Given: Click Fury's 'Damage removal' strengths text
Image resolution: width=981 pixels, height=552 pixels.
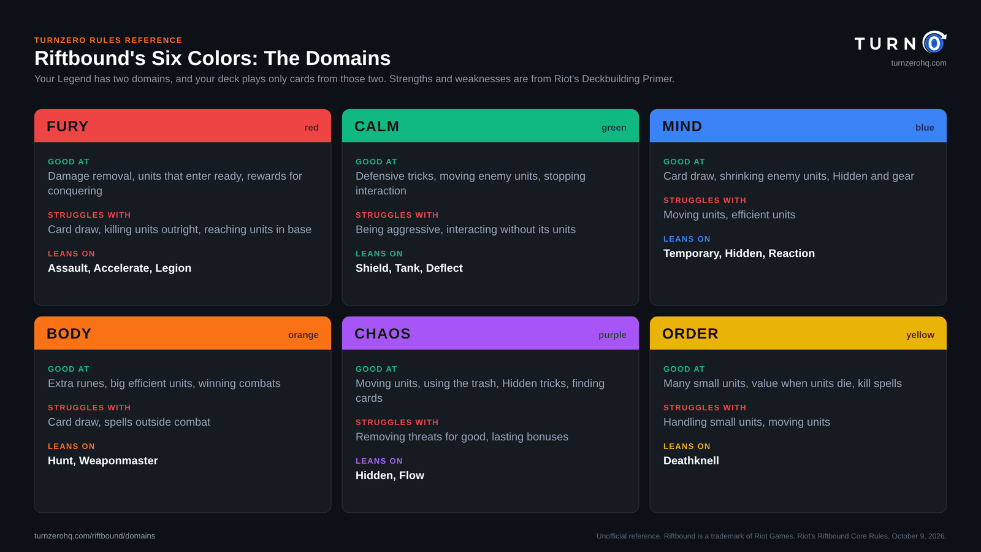Looking at the screenshot, I should [x=175, y=183].
